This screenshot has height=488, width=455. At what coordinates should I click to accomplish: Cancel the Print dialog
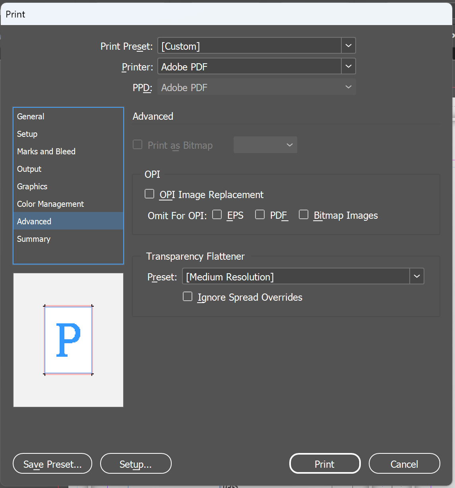[x=404, y=464]
